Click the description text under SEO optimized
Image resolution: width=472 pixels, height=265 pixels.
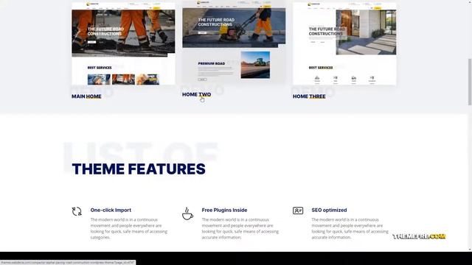pos(350,228)
